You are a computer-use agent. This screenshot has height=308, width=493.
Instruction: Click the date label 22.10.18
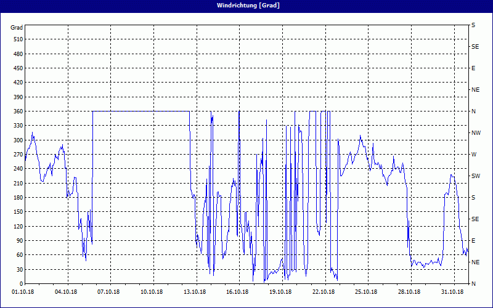click(x=323, y=292)
